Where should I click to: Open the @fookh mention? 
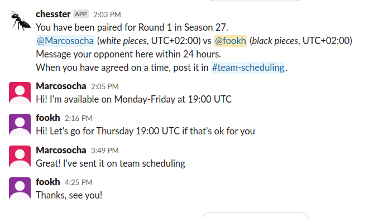click(231, 41)
